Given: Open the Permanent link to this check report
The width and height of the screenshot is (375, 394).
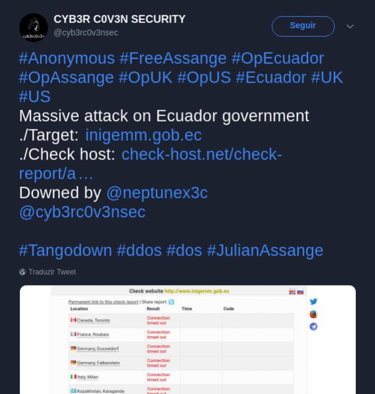Looking at the screenshot, I should tap(103, 302).
